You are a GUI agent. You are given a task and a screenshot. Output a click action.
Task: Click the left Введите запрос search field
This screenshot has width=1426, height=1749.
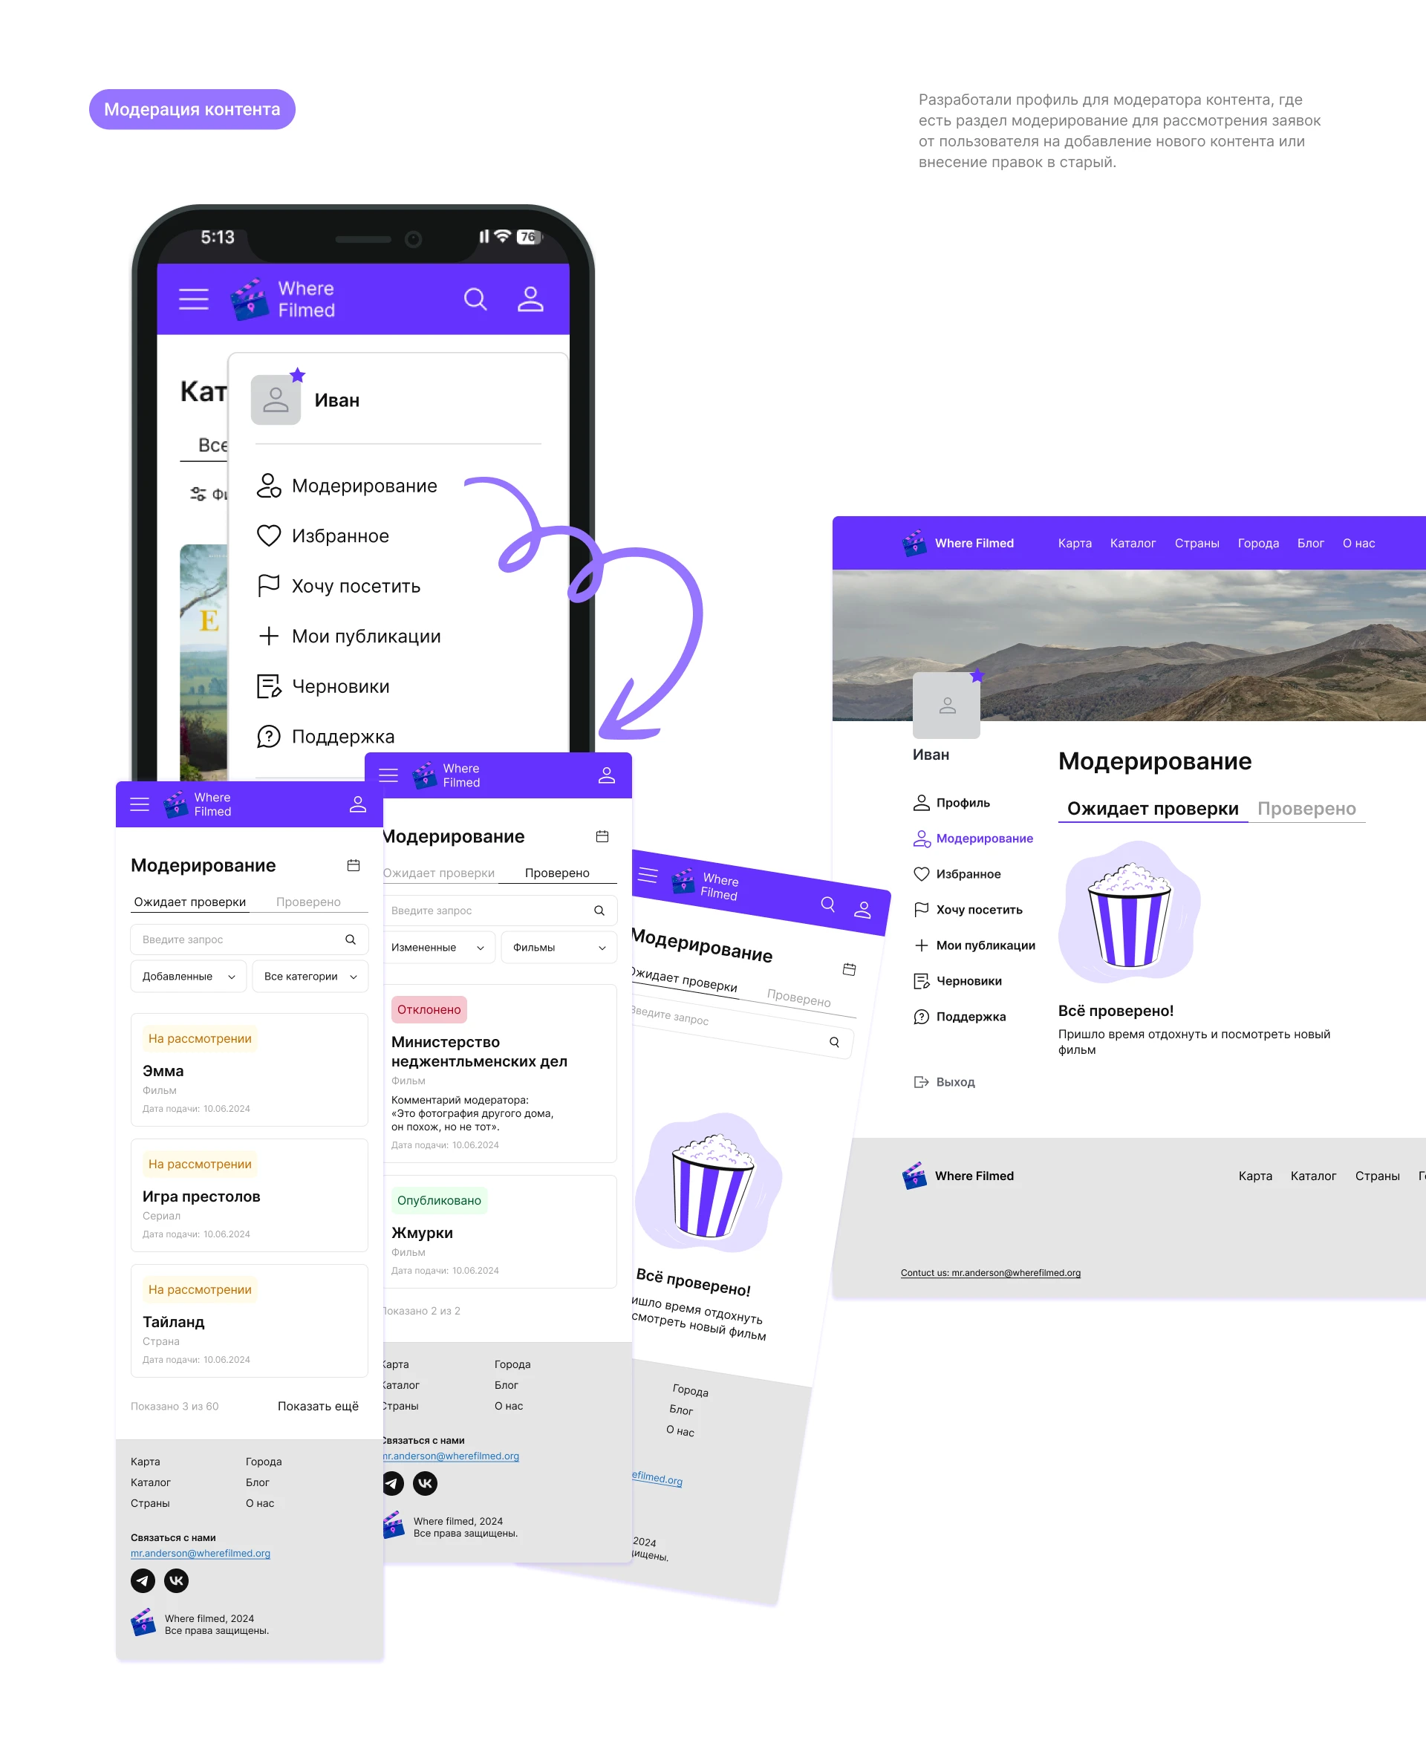pyautogui.click(x=238, y=939)
